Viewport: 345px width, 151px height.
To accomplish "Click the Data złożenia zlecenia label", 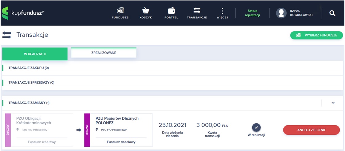I will coord(172,134).
